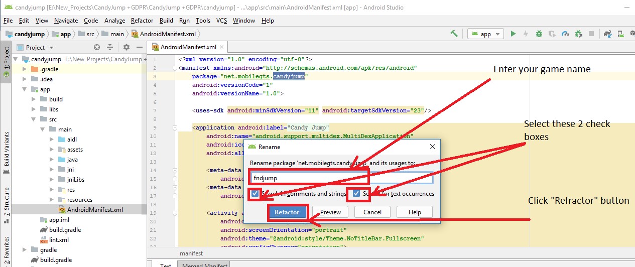Click Help in the Rename dialog
Viewport: 635px width, 267px height.
pos(415,212)
